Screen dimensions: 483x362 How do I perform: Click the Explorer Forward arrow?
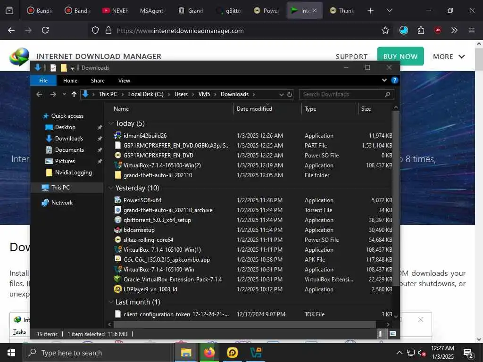pyautogui.click(x=53, y=94)
